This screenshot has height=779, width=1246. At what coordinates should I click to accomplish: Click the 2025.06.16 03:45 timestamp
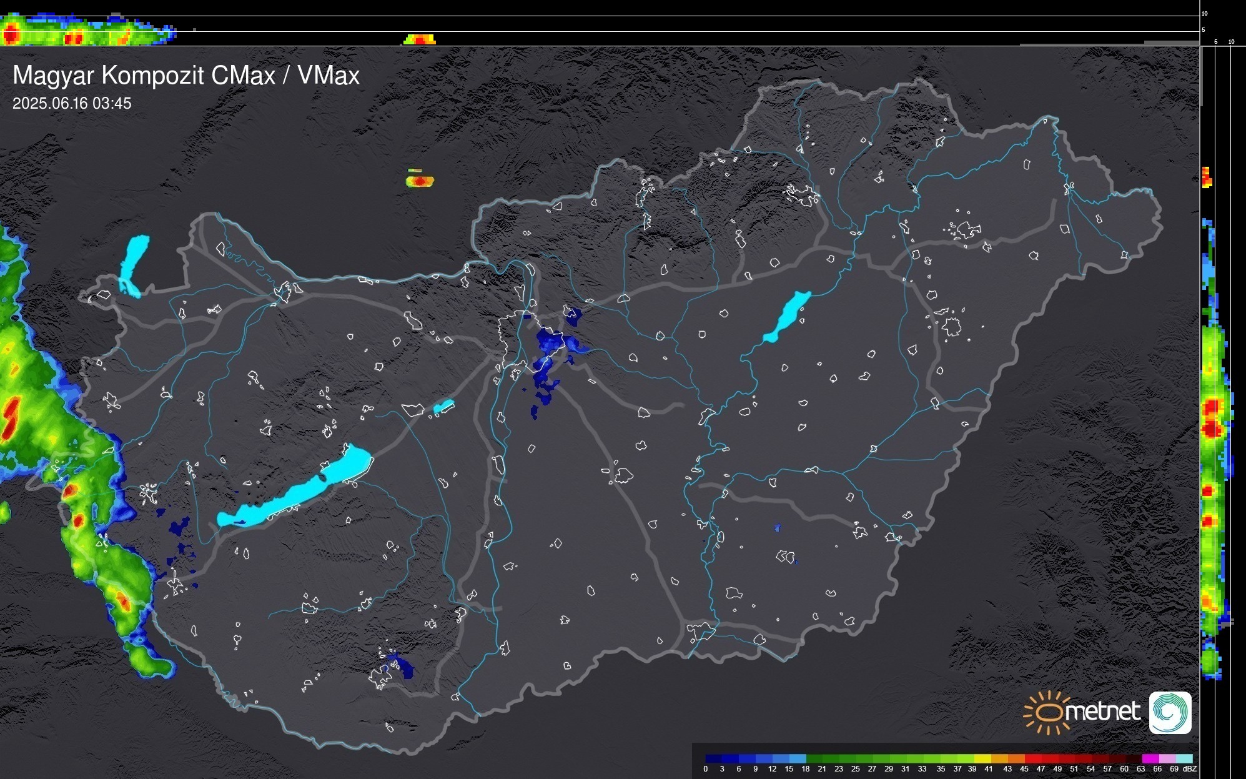(72, 104)
